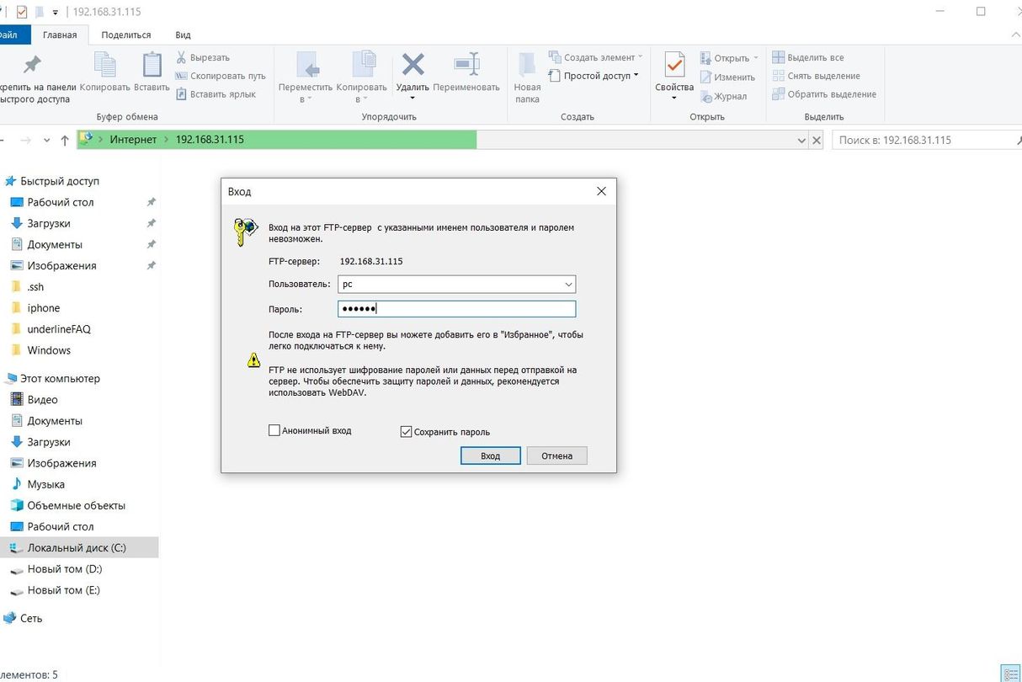Image resolution: width=1022 pixels, height=682 pixels.
Task: Click the search box for 192.168.31.115
Action: point(922,140)
